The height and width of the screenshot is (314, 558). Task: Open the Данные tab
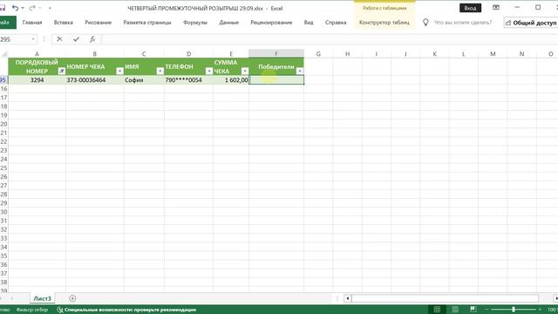(228, 23)
